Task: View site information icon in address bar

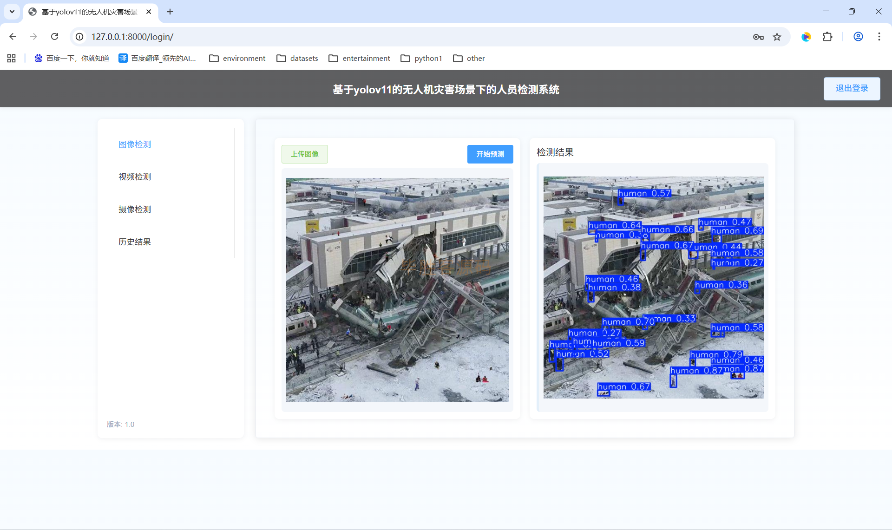Action: click(x=80, y=37)
